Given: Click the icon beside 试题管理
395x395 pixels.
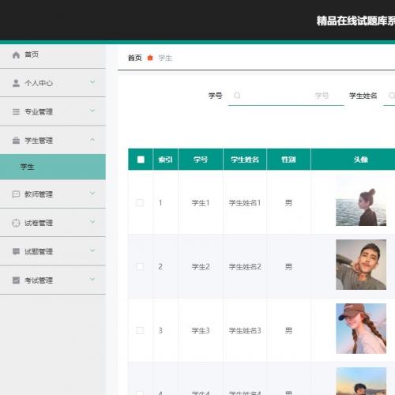Looking at the screenshot, I should (x=16, y=251).
